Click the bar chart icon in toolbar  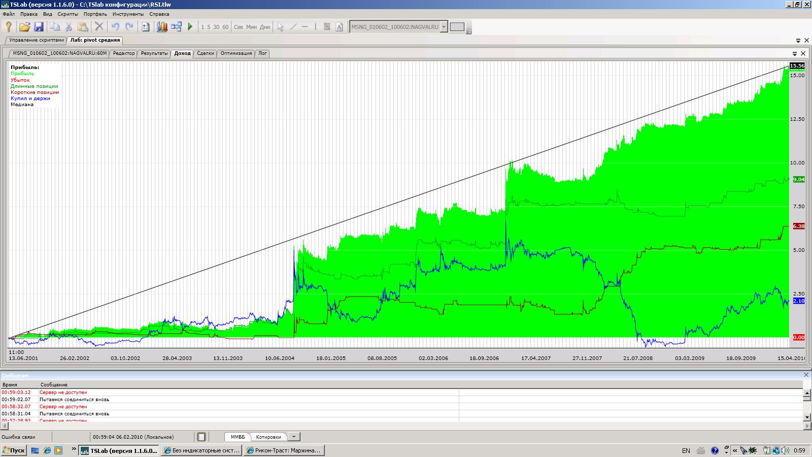coord(162,27)
